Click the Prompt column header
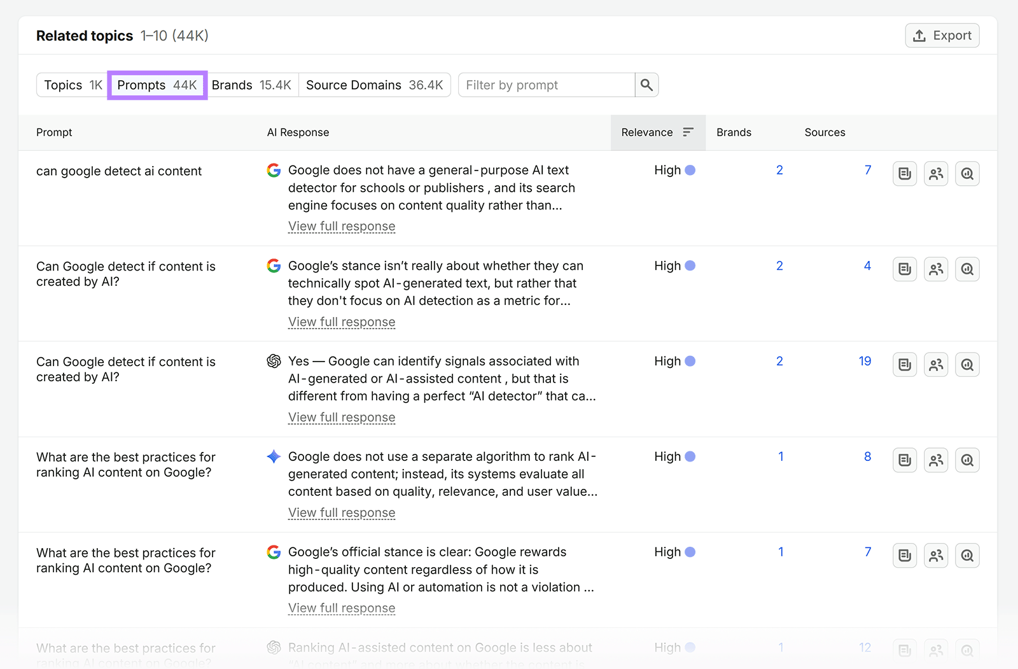This screenshot has height=669, width=1018. point(54,132)
